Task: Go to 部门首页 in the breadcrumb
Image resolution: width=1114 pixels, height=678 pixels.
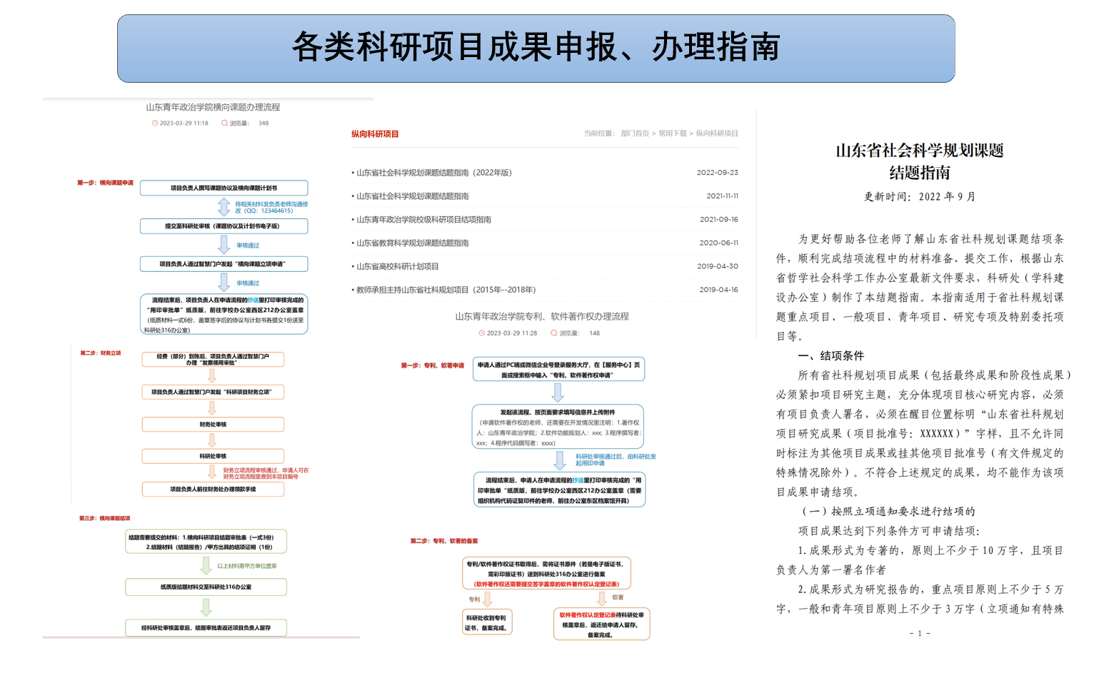Action: tap(635, 133)
